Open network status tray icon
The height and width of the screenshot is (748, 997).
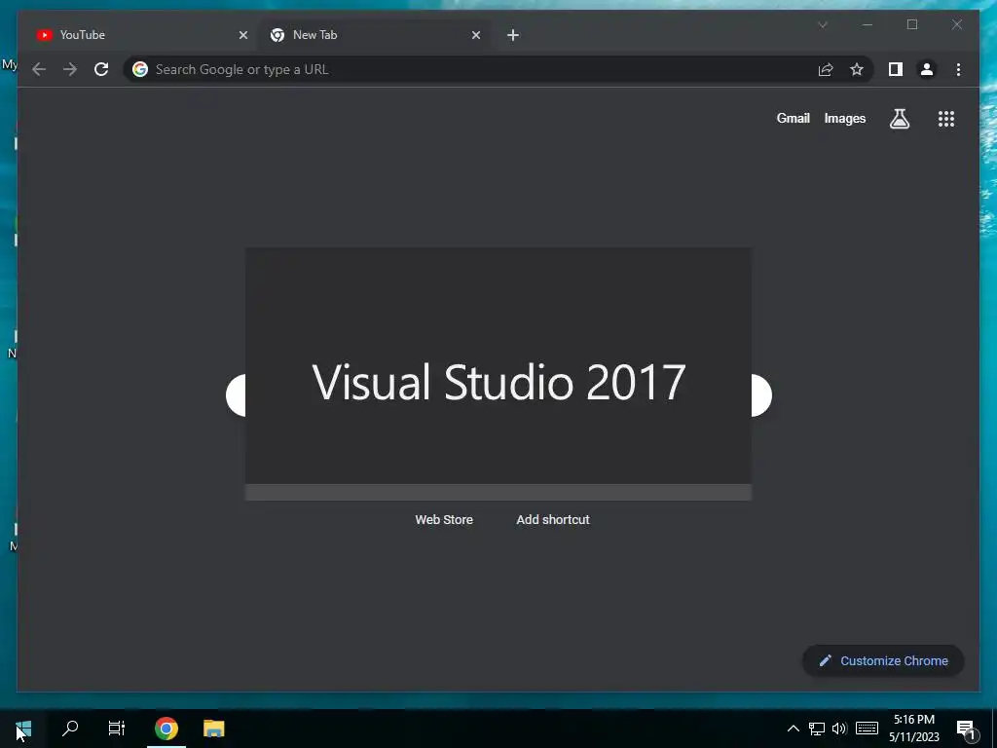[817, 729]
